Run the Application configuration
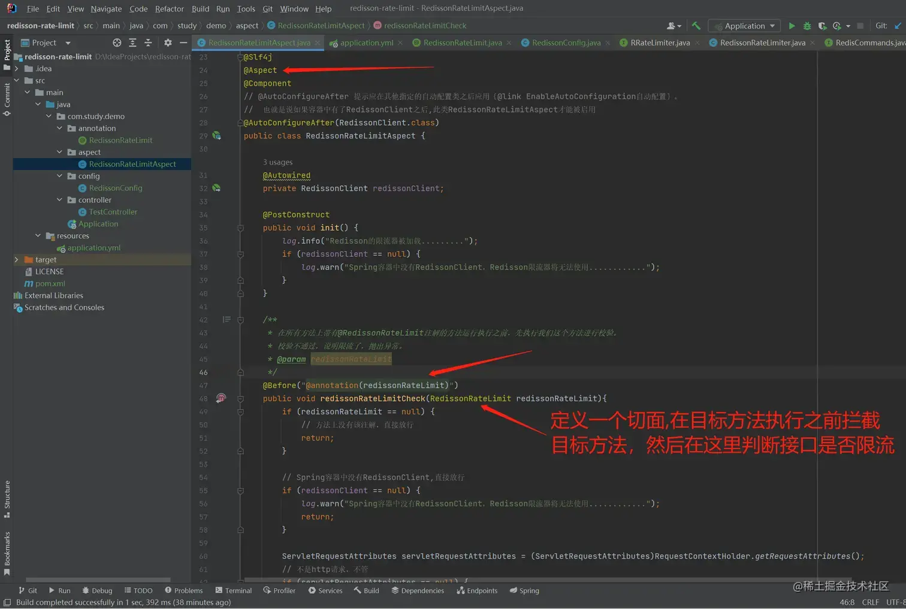 pyautogui.click(x=792, y=26)
